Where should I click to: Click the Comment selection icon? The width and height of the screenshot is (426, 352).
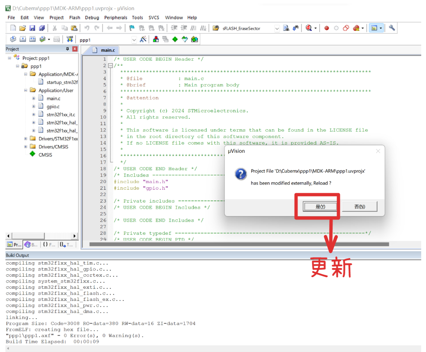tap(193, 28)
